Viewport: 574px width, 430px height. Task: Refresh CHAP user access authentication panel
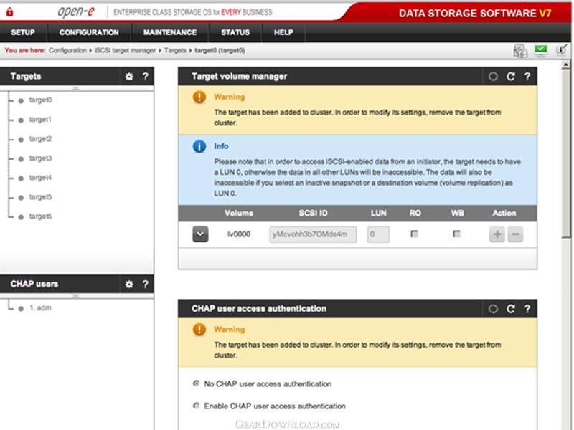511,309
